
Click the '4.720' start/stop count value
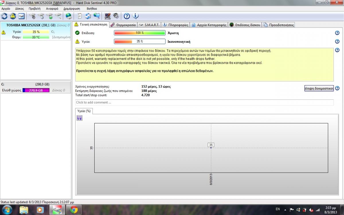(x=146, y=95)
